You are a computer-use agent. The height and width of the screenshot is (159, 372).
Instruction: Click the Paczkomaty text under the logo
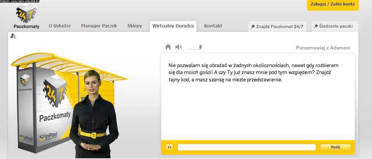click(26, 26)
